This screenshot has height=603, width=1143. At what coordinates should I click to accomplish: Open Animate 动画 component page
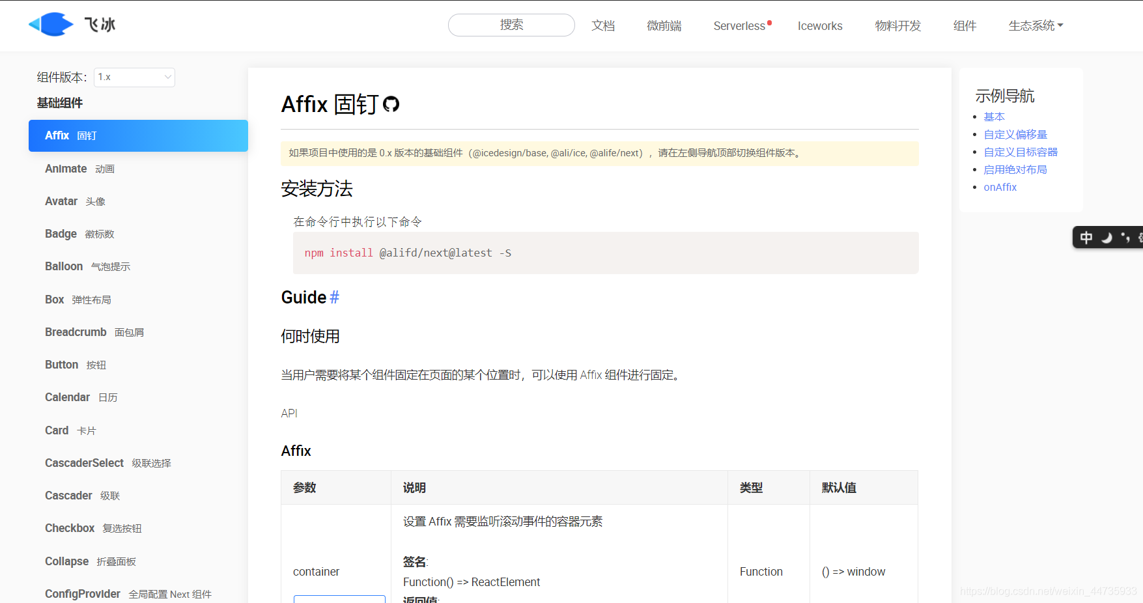79,169
